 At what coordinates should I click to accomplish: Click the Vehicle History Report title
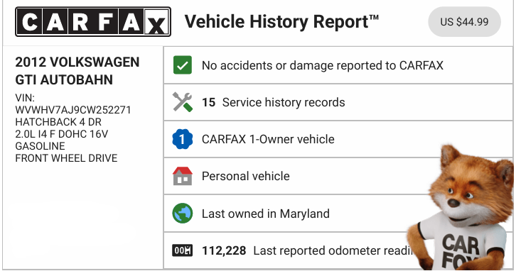pyautogui.click(x=281, y=22)
